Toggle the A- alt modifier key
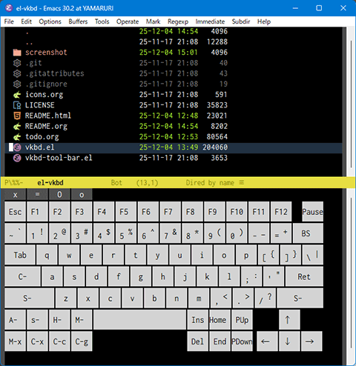This screenshot has height=366, width=356. coord(16,320)
